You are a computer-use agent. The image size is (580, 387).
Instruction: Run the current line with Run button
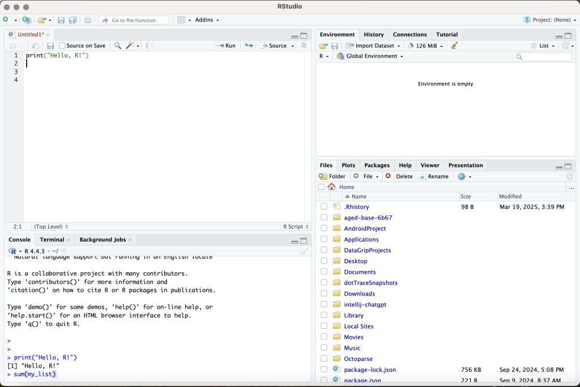pyautogui.click(x=226, y=46)
